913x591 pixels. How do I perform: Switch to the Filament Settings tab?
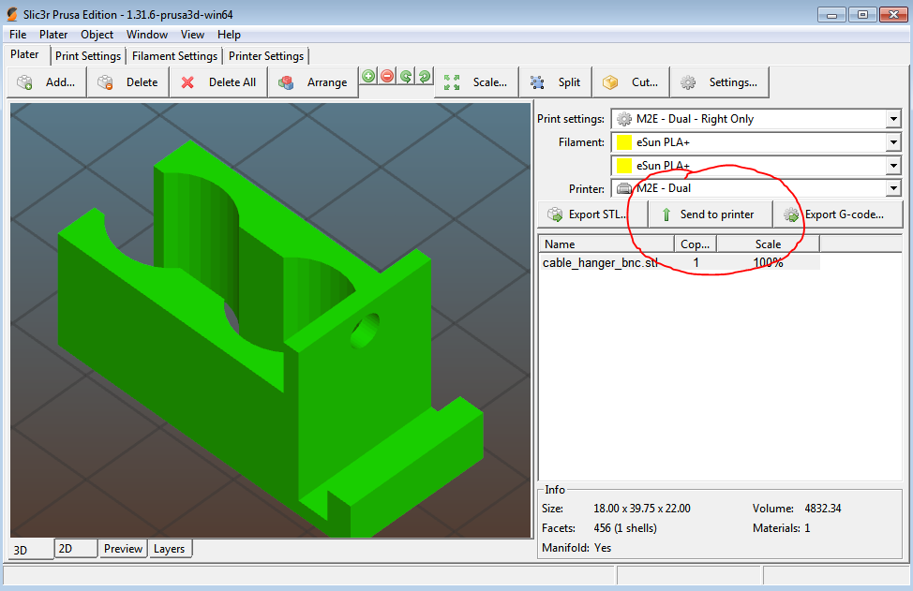tap(175, 56)
